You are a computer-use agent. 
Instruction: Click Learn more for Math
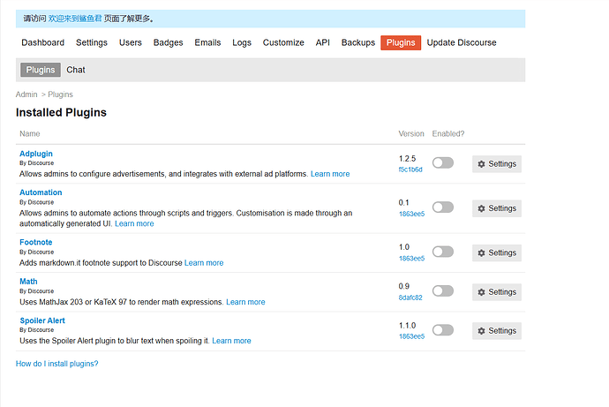[245, 302]
